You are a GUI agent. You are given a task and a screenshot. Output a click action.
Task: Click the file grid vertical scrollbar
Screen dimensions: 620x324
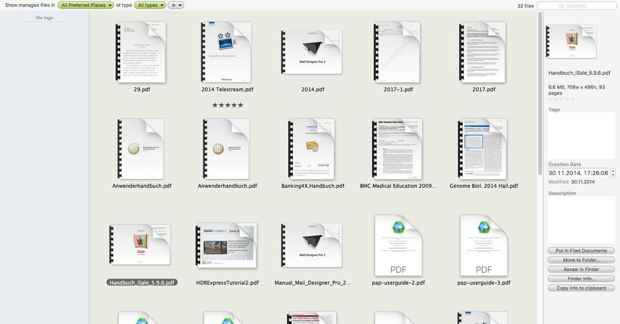click(540, 93)
